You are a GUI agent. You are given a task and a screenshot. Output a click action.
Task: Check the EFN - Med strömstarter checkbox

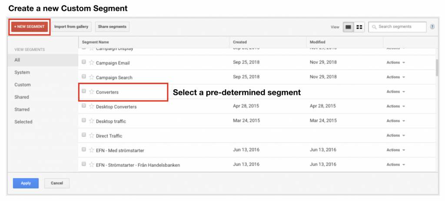[x=84, y=150]
